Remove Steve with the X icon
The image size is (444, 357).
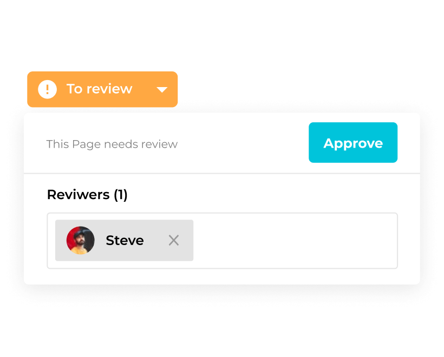pos(174,240)
